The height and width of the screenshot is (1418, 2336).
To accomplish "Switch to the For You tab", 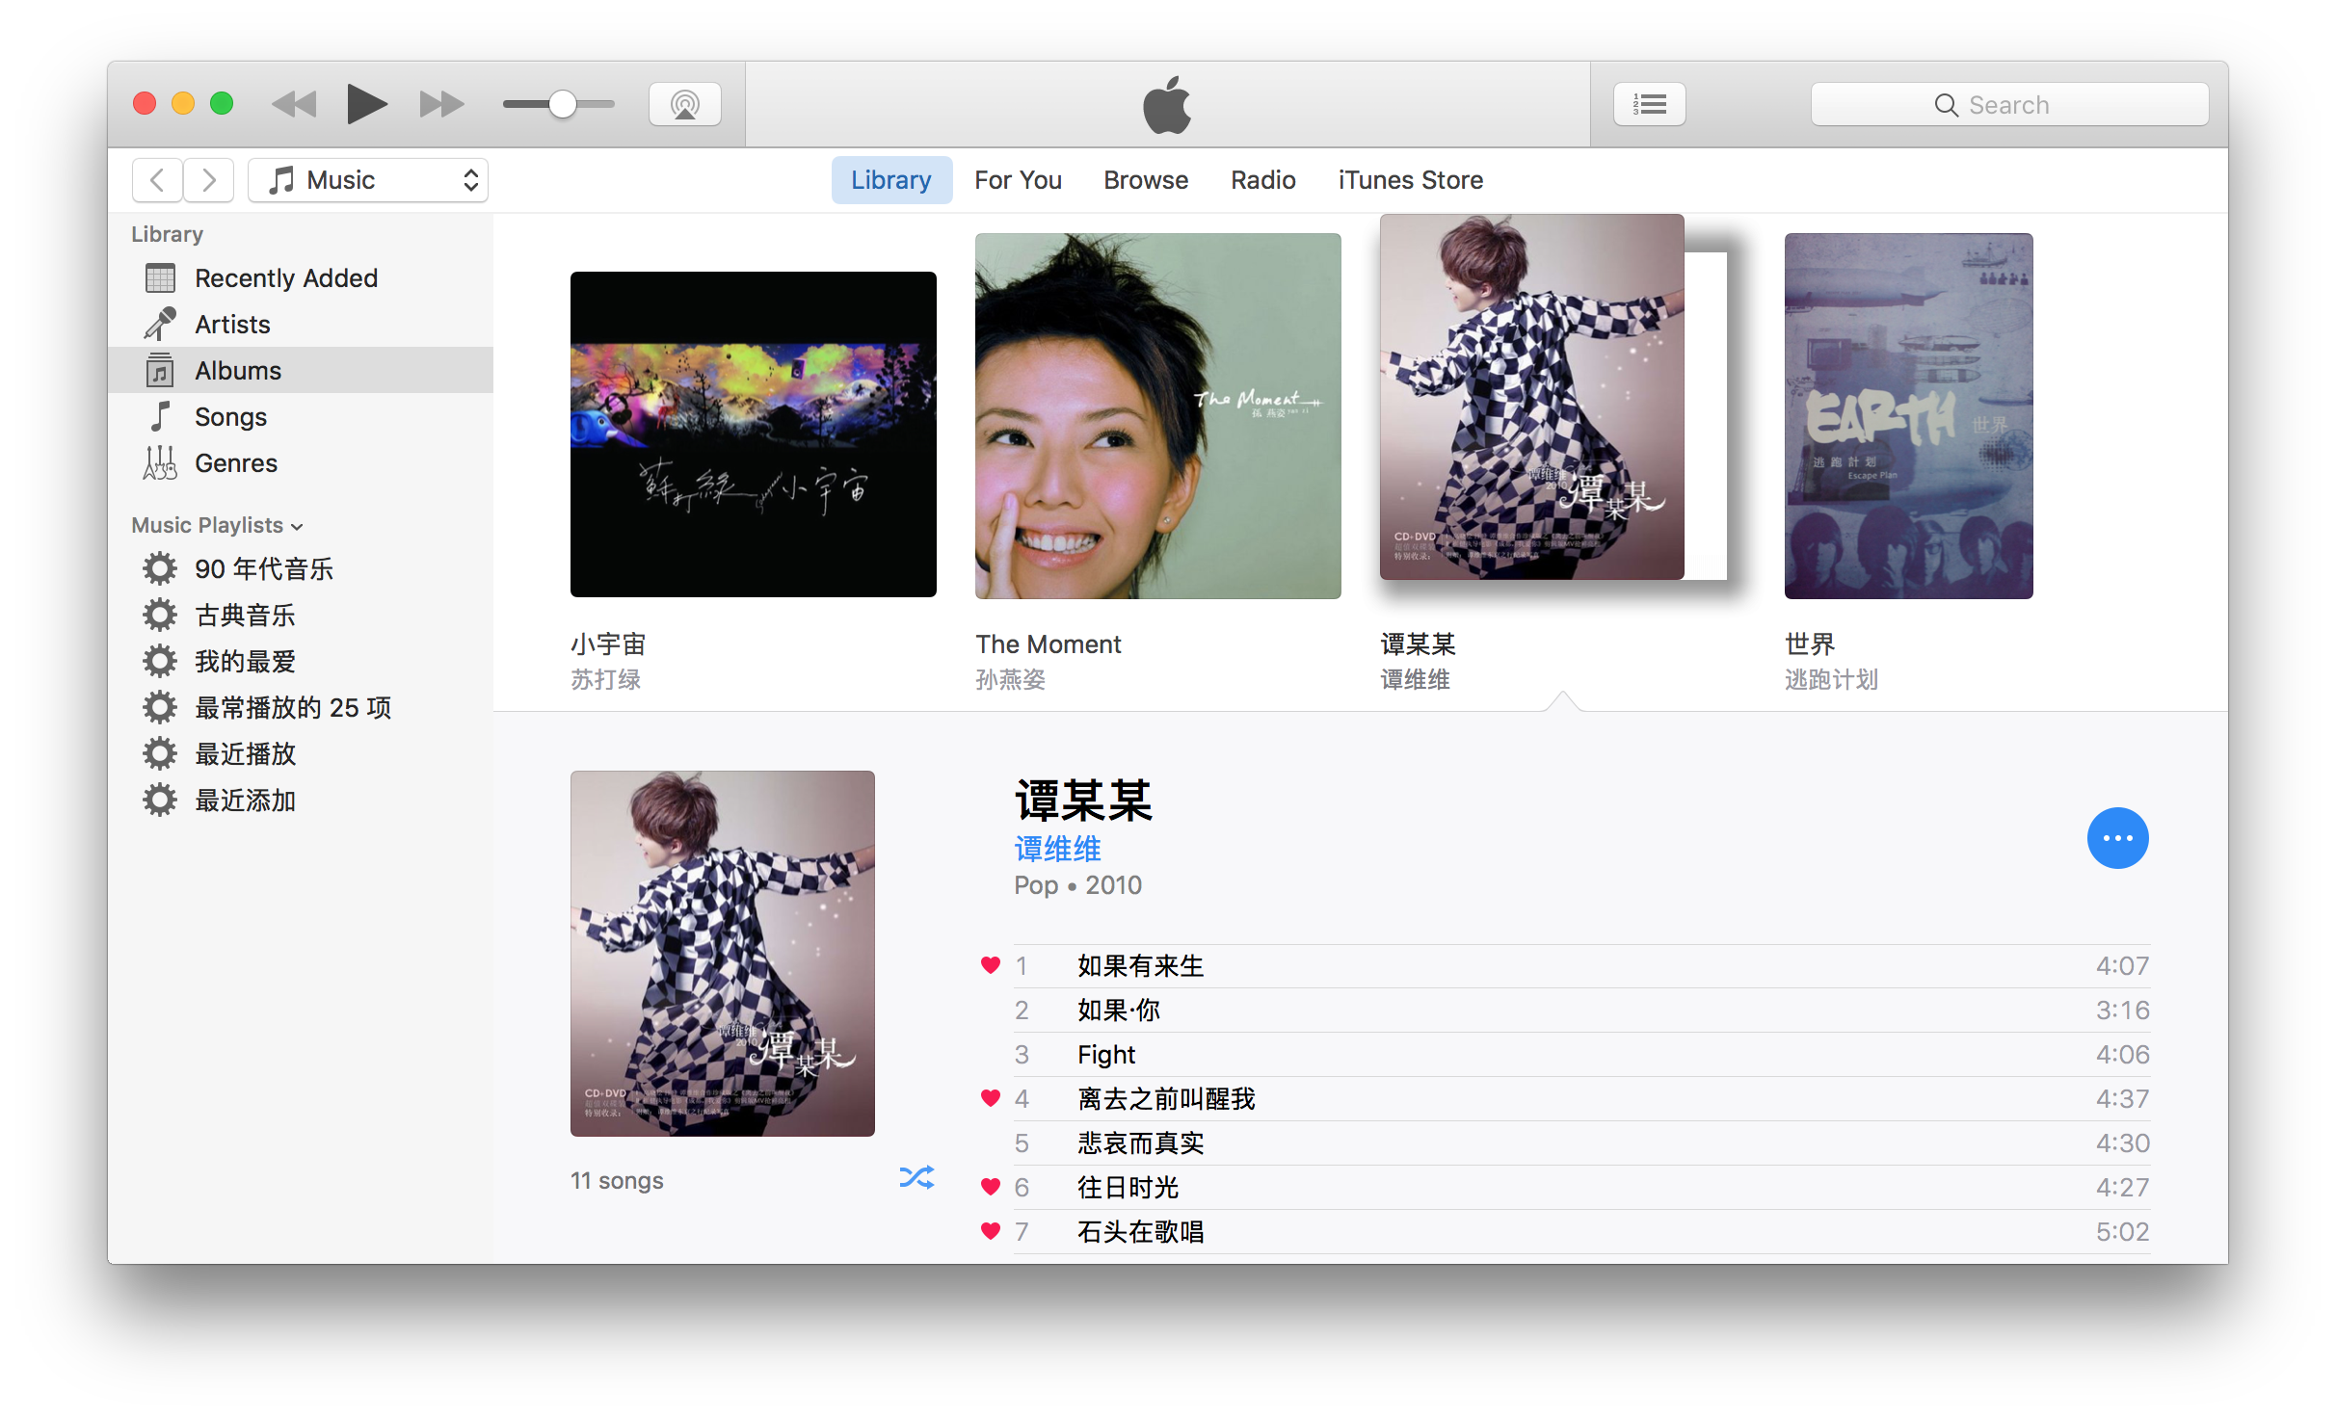I will tap(1018, 180).
